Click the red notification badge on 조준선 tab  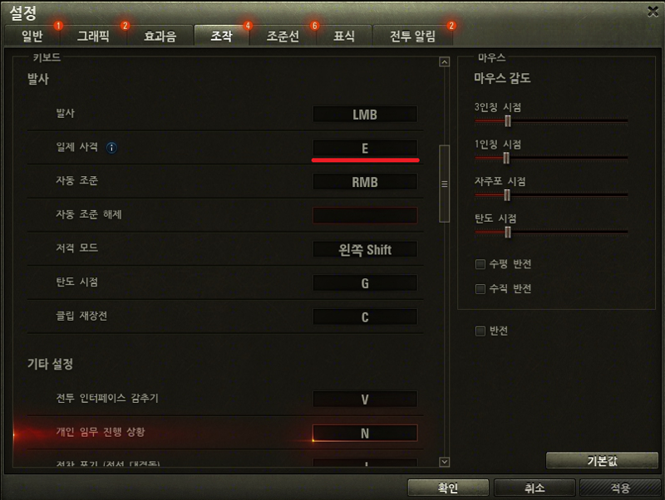314,26
